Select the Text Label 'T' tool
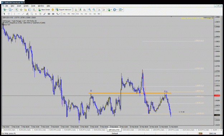The width and height of the screenshot is (224, 136). 40,14
